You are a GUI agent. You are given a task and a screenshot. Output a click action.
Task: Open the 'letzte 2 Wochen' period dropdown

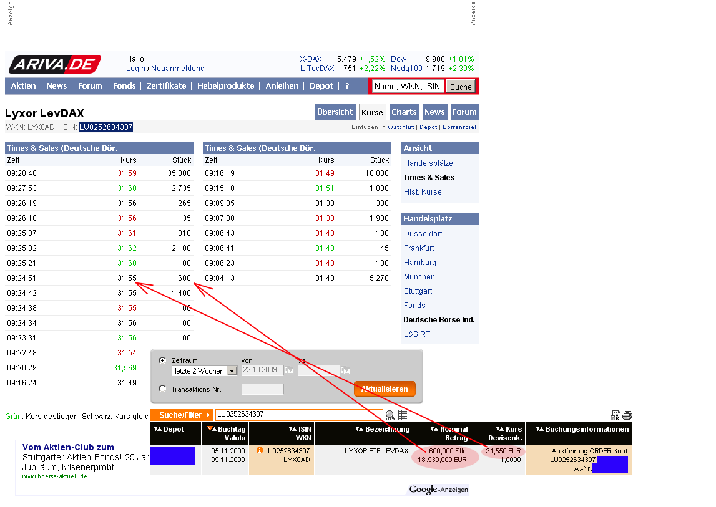pos(232,371)
